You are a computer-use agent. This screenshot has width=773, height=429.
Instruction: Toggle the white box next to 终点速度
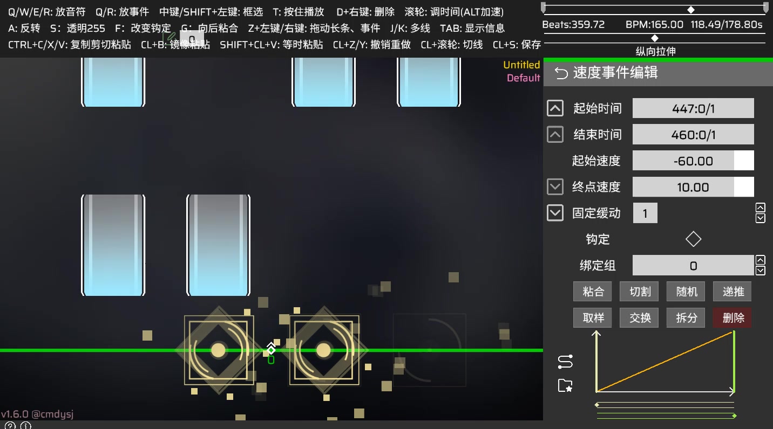[x=744, y=187]
